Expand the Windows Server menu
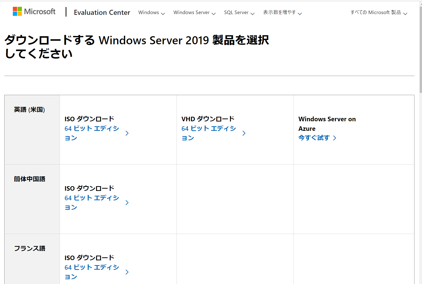This screenshot has width=422, height=284. [194, 13]
